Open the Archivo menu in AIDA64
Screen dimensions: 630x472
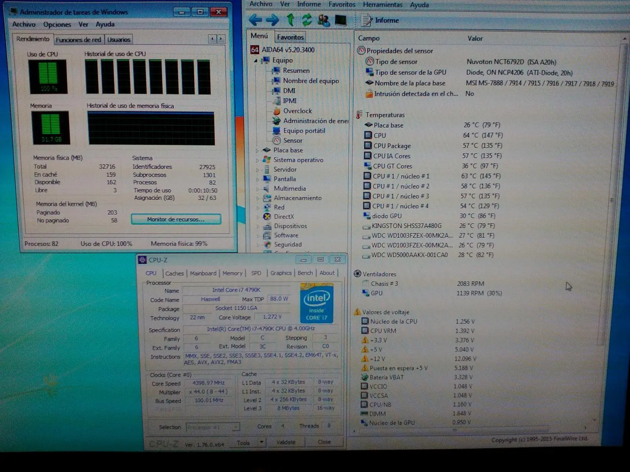point(261,4)
